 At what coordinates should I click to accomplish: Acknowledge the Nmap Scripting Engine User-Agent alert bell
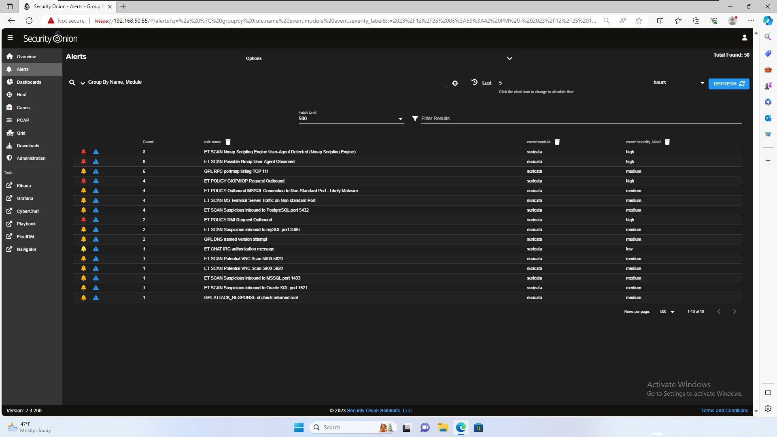[83, 152]
